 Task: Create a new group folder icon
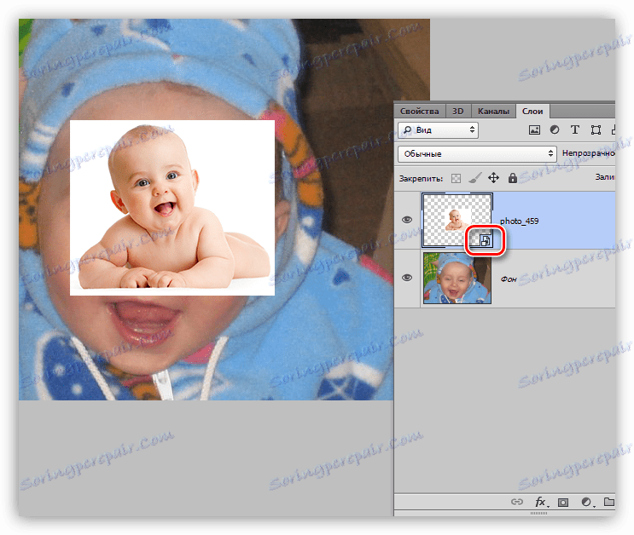pyautogui.click(x=609, y=502)
